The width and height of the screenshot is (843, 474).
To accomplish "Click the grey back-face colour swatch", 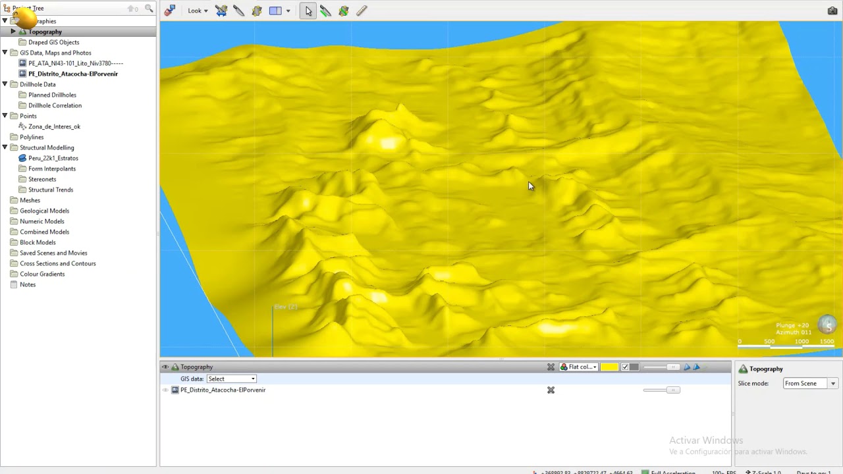I will (x=634, y=367).
